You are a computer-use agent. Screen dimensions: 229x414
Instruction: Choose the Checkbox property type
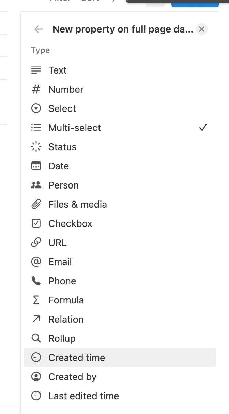click(x=70, y=223)
